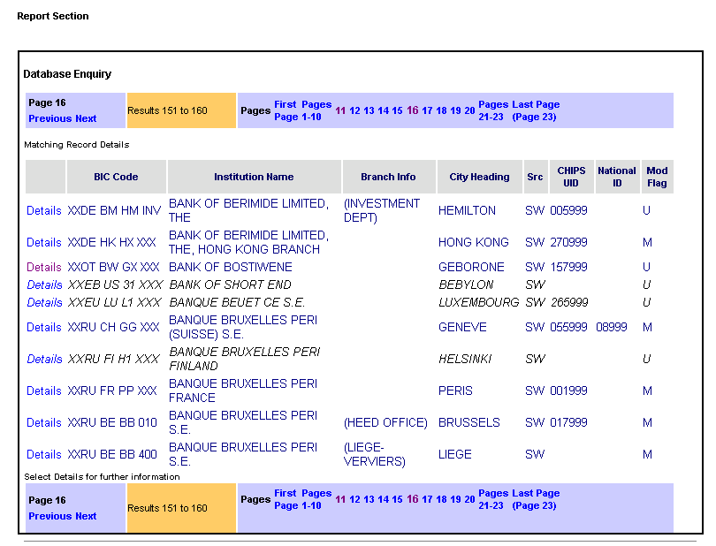This screenshot has width=716, height=546.
Task: View Details for BANQUE BRUXELLES PERI FRANCE
Action: pos(43,391)
